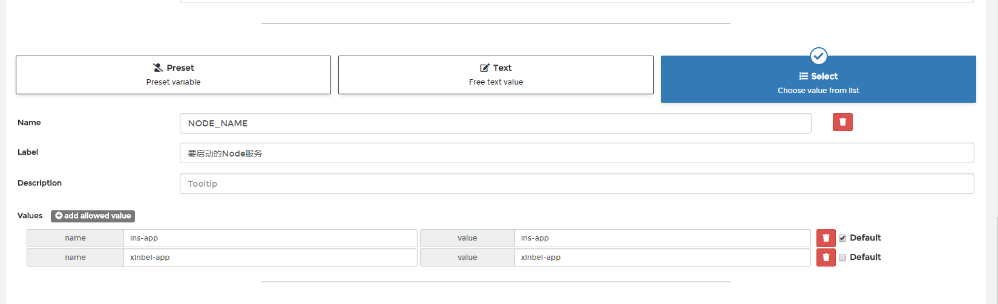Switch to the Preset variable type
The width and height of the screenshot is (998, 304).
tap(173, 75)
